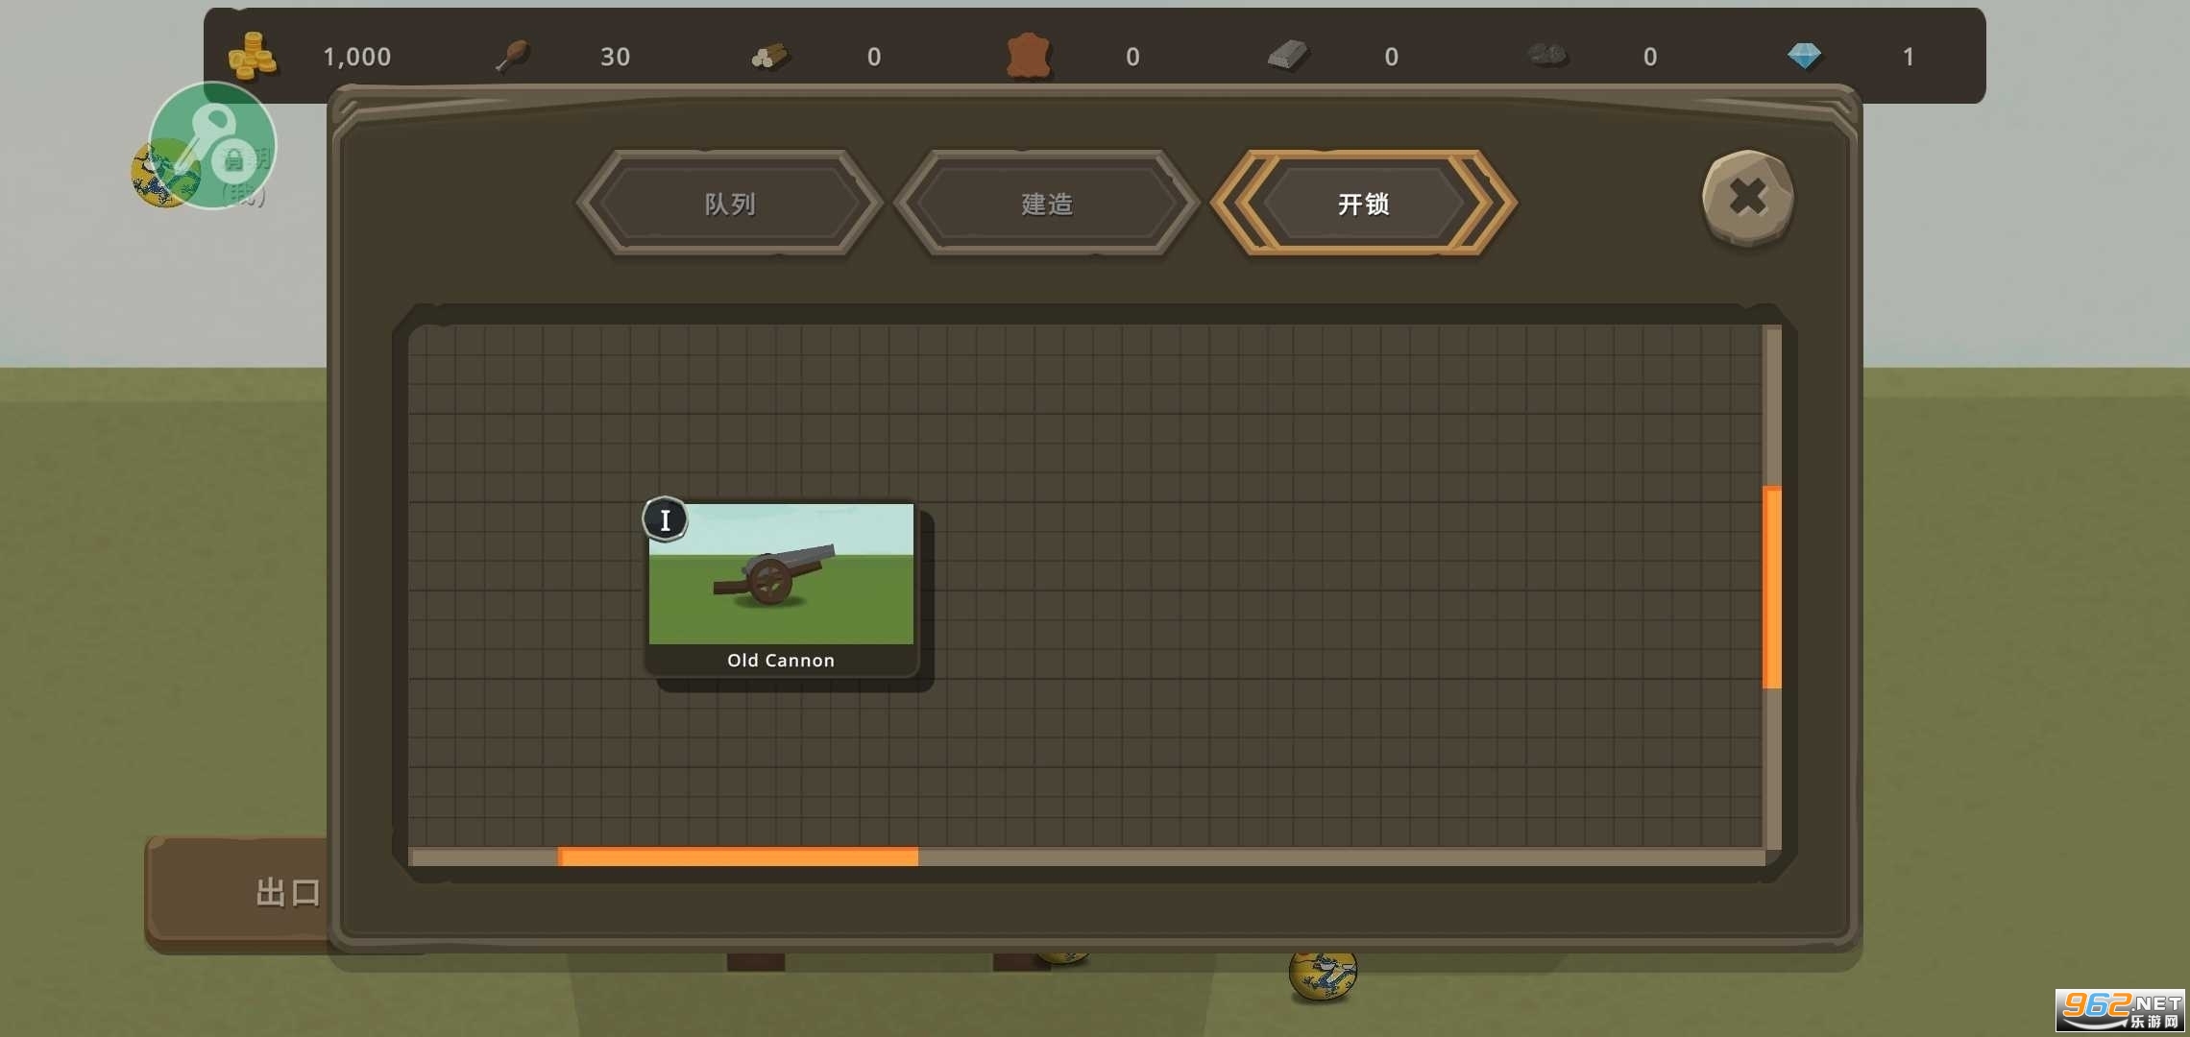This screenshot has width=2190, height=1037.
Task: Click the gold coins resource icon
Action: (x=252, y=56)
